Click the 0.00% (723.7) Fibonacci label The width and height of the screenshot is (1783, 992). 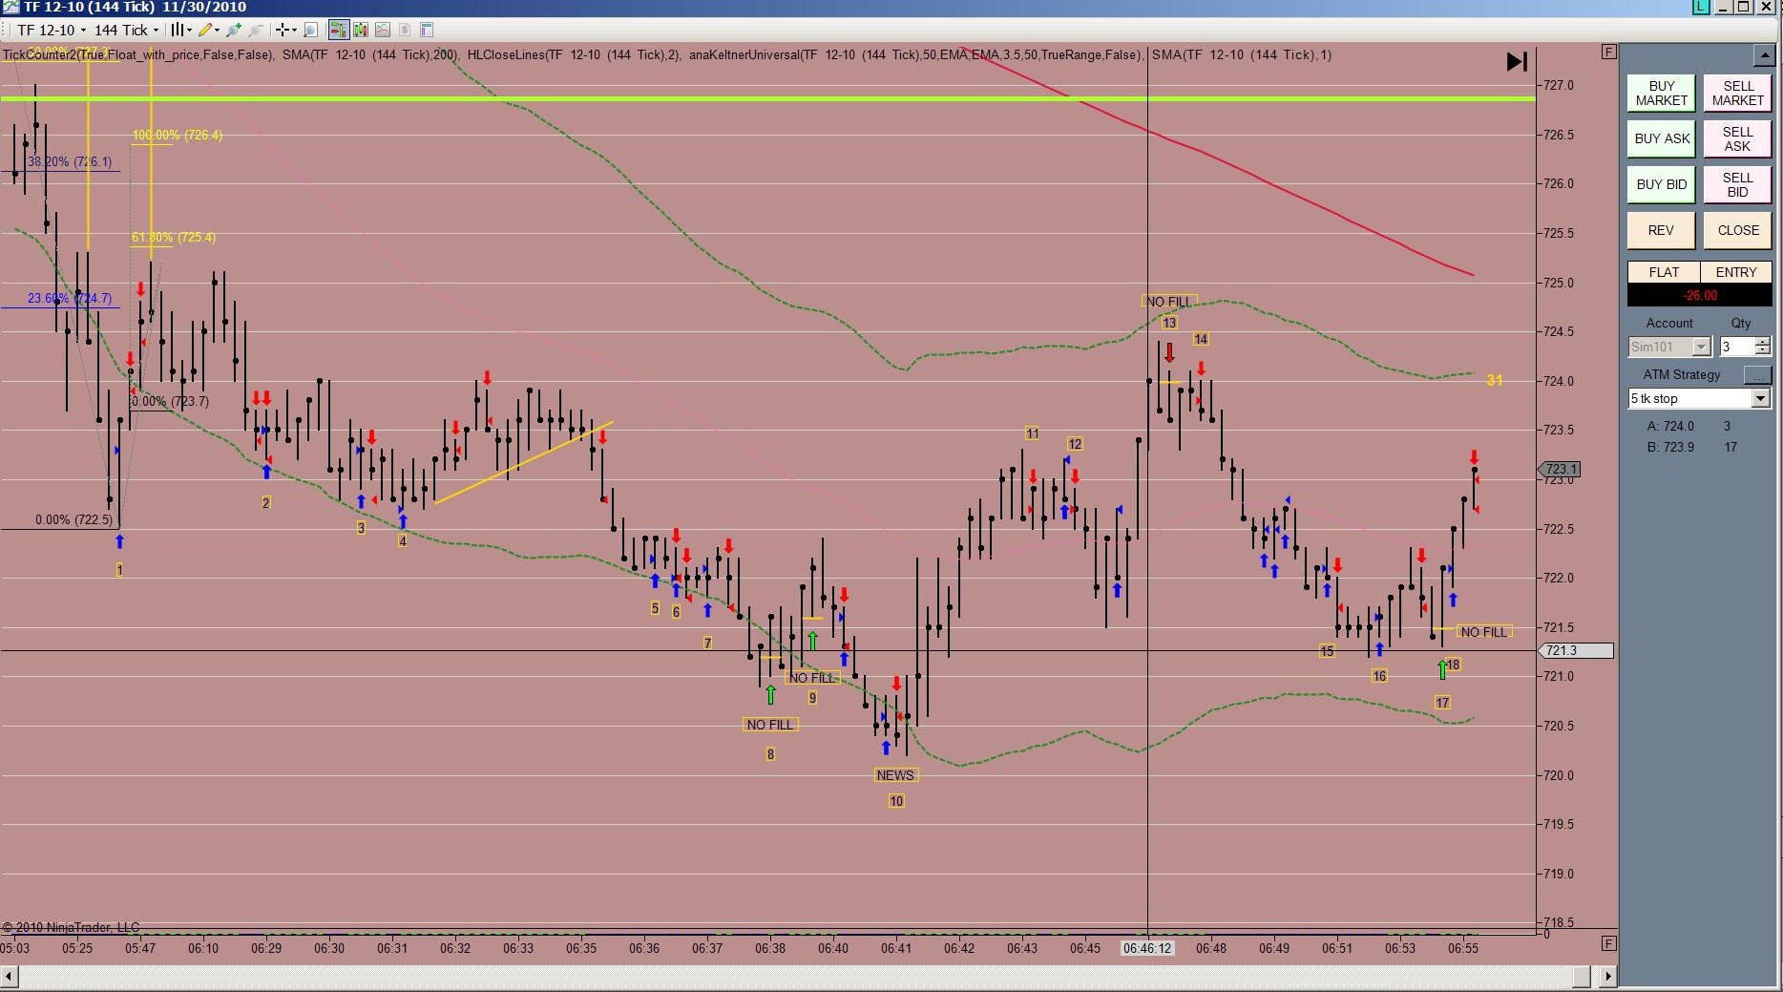(x=170, y=401)
